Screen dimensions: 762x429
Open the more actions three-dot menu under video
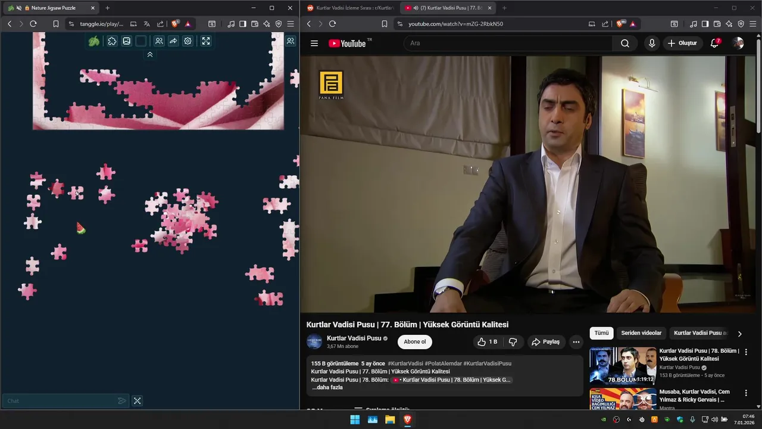pos(576,342)
